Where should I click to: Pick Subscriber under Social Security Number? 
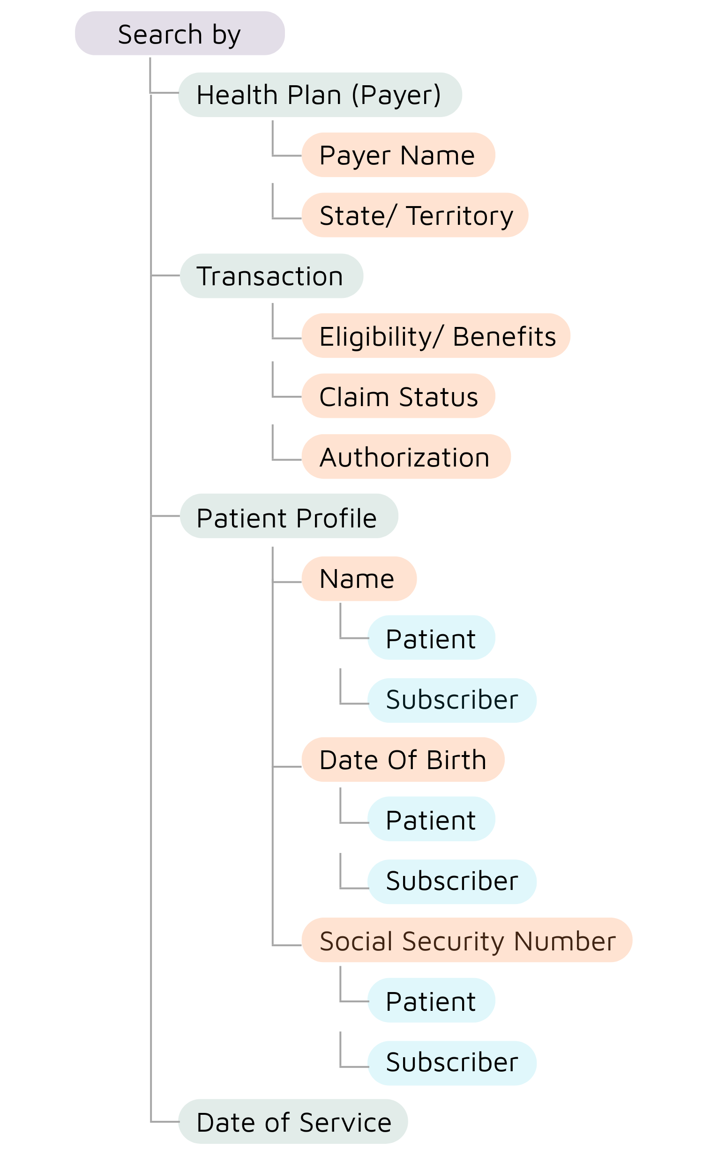451,1063
